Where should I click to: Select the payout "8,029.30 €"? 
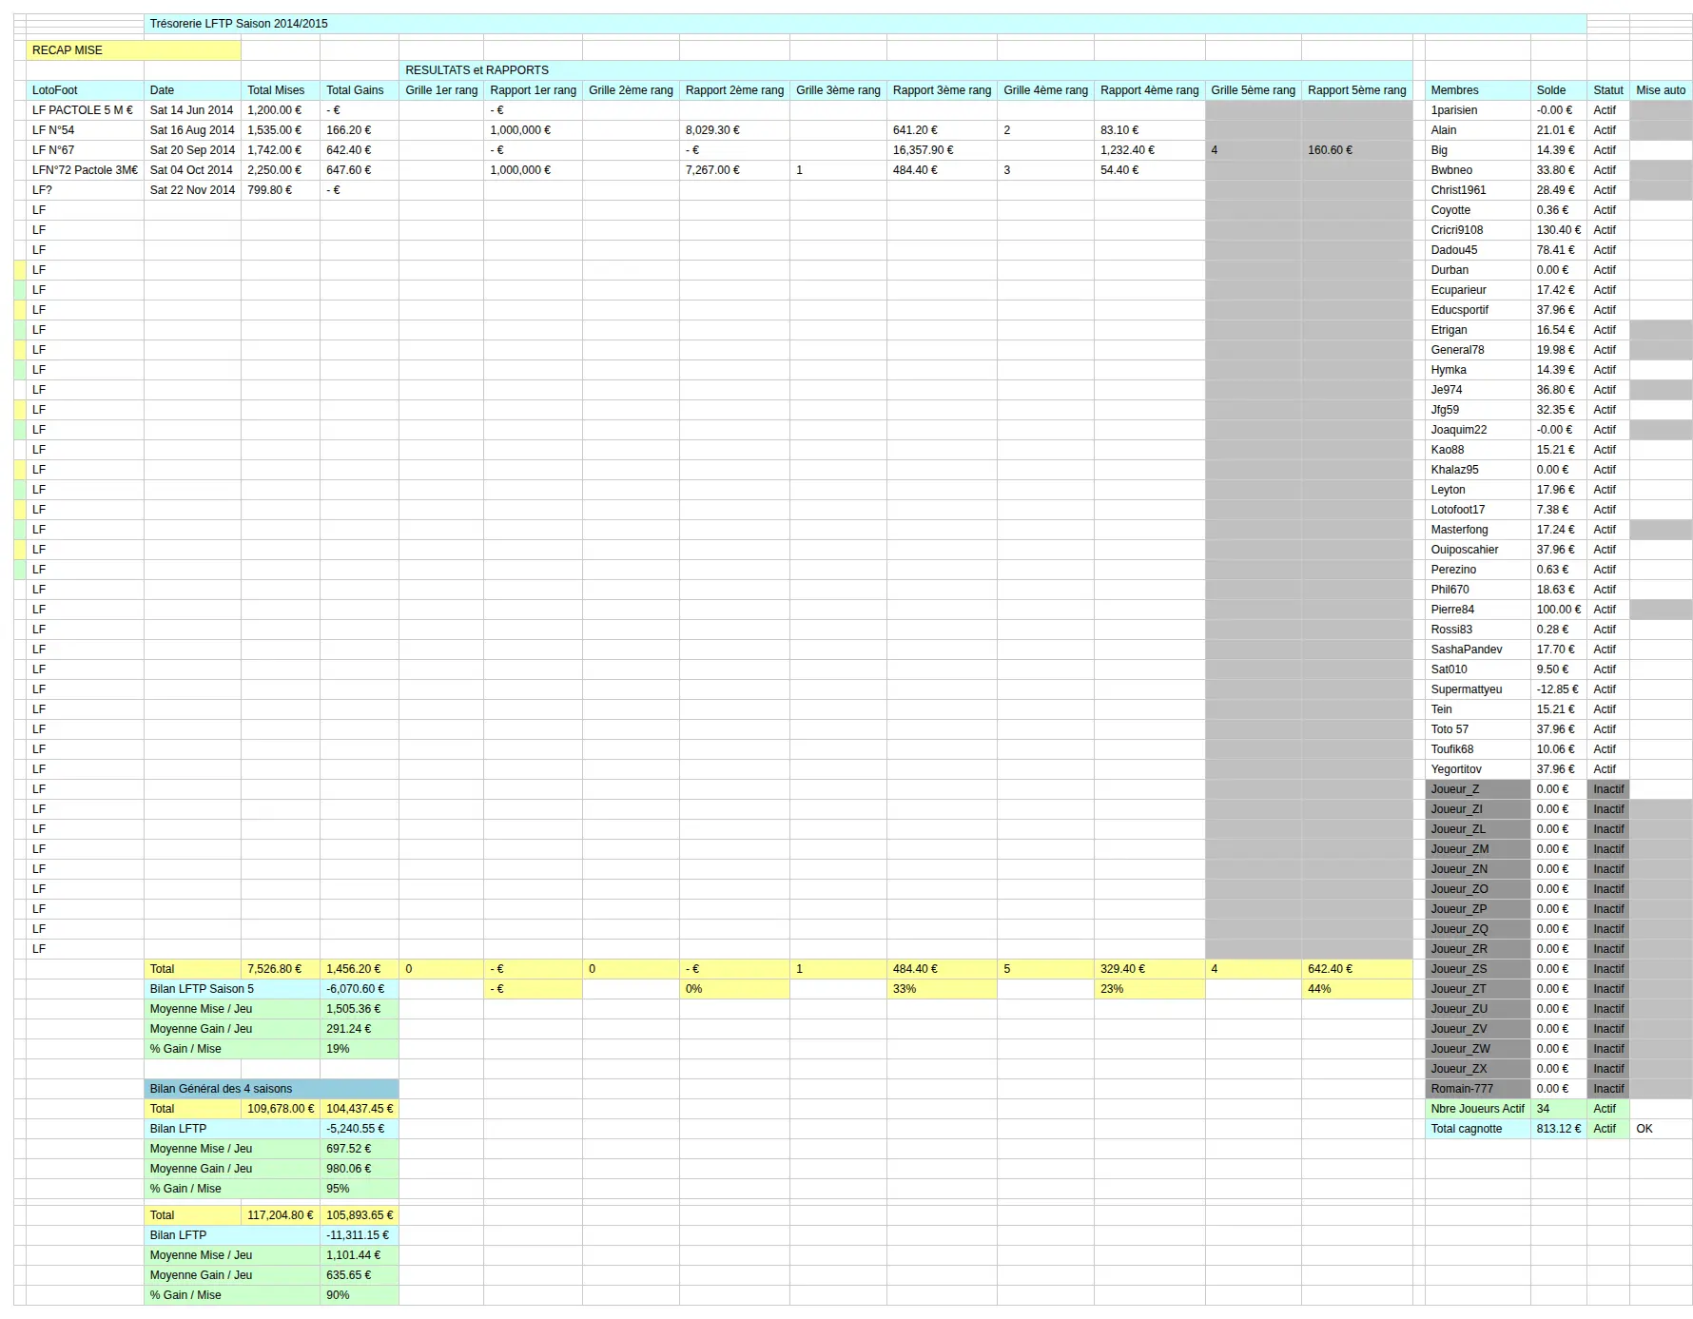(x=734, y=130)
